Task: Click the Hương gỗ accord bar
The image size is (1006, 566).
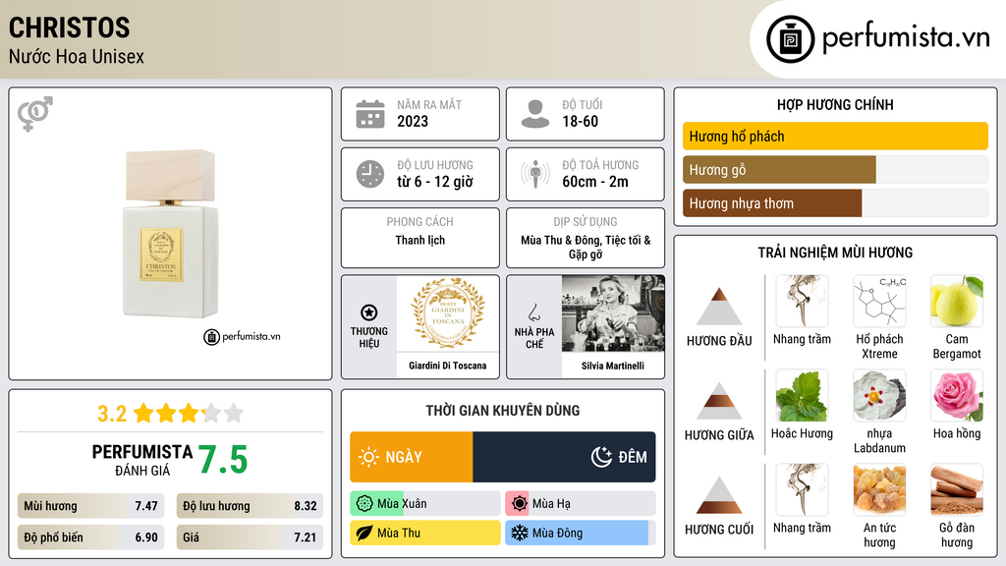Action: (x=835, y=170)
